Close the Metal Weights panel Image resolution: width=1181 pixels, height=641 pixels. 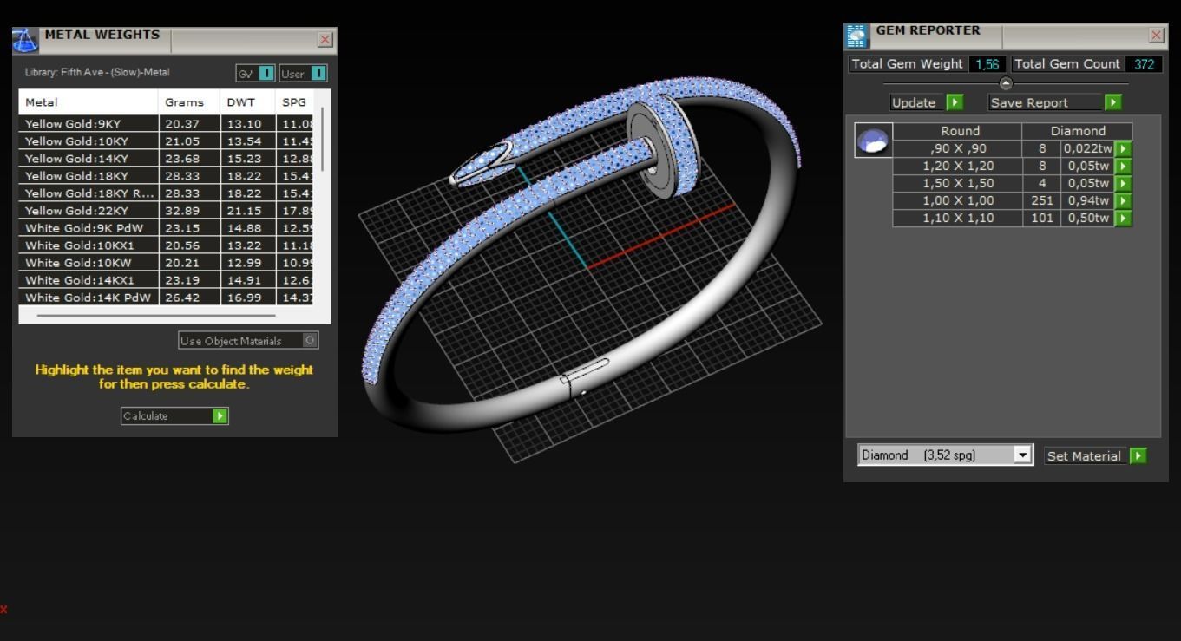click(325, 40)
